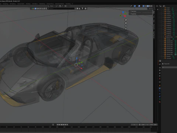This screenshot has height=133, width=177.
Task: Open object type visibility dropdown
Action: (x=132, y=6)
